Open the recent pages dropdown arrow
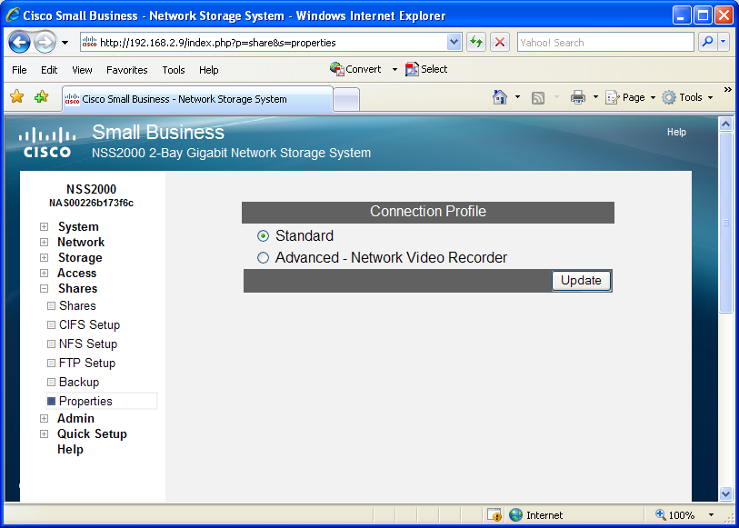 (x=65, y=43)
